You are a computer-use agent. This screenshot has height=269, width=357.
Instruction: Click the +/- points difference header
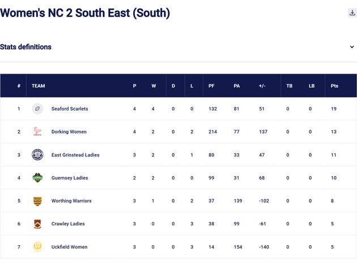click(262, 86)
